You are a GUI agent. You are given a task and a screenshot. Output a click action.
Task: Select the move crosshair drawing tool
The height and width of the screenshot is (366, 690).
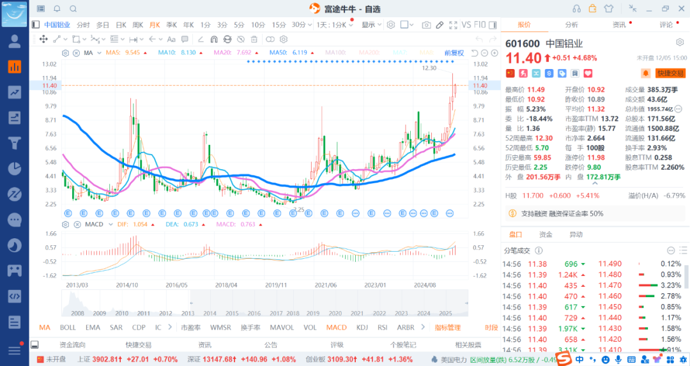pyautogui.click(x=43, y=39)
